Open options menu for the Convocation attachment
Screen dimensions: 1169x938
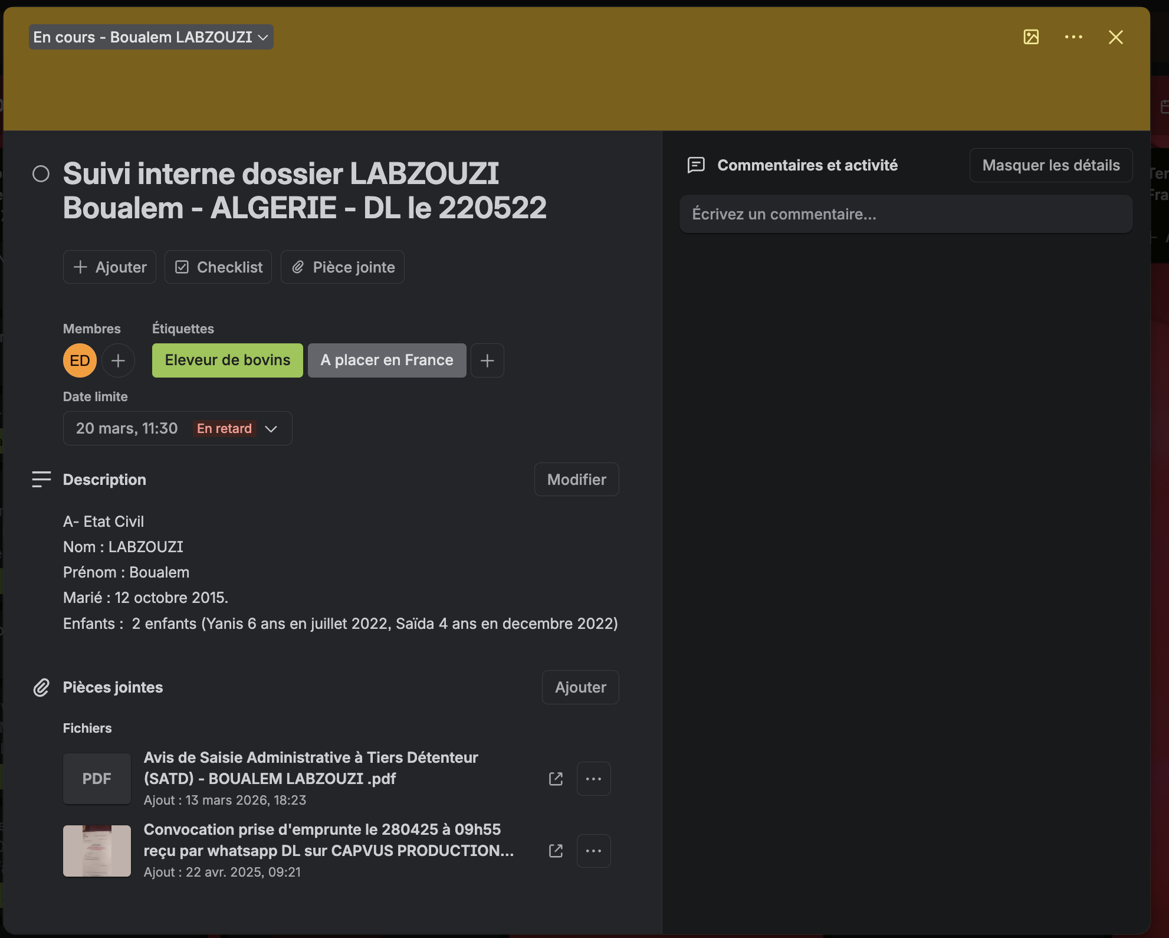[593, 851]
